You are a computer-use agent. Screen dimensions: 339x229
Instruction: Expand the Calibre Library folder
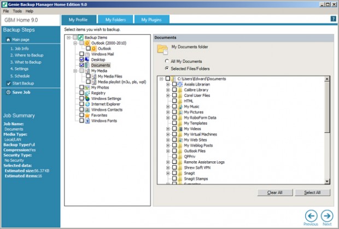167,90
